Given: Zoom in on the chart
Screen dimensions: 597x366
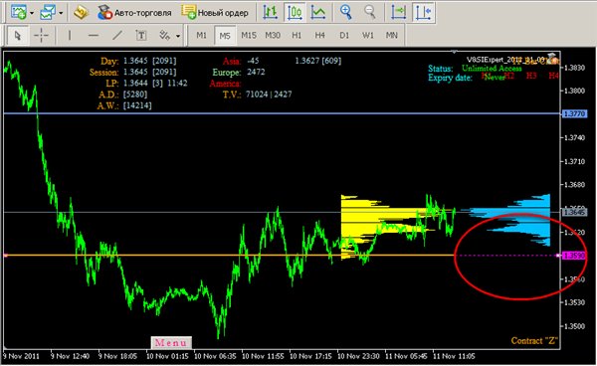Looking at the screenshot, I should click(345, 12).
